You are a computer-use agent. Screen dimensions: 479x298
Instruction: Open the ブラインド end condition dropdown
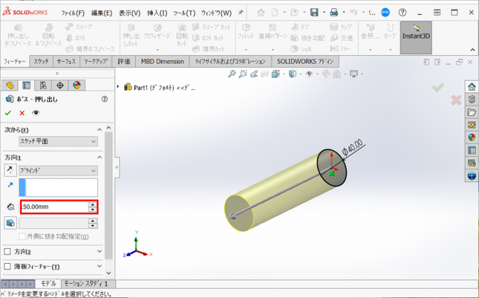[58, 170]
